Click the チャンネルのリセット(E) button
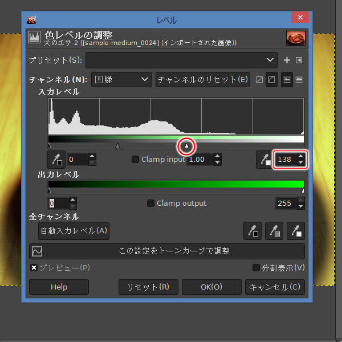 click(202, 79)
